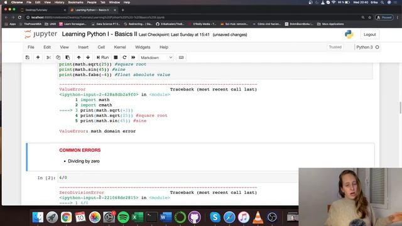Click the Trusted notebook button
This screenshot has height=226, width=402.
click(x=335, y=47)
